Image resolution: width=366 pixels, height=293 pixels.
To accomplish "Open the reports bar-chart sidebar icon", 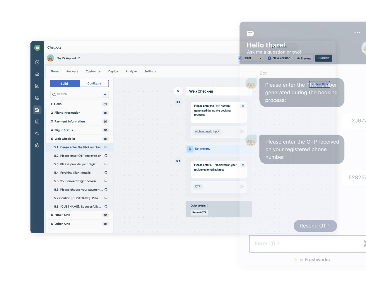I will [37, 122].
